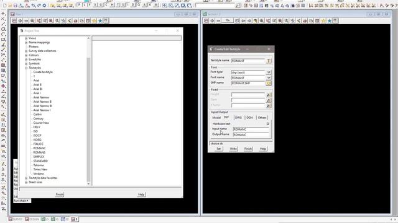Viewport: 398px width, 223px height.
Task: Click the picker icon next to Height field
Action: 269,95
